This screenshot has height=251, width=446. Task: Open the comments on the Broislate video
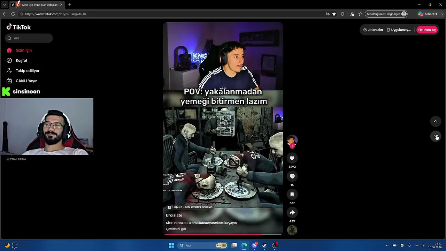(292, 176)
